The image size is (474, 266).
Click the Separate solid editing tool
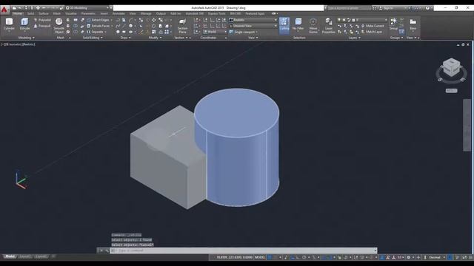(96, 32)
